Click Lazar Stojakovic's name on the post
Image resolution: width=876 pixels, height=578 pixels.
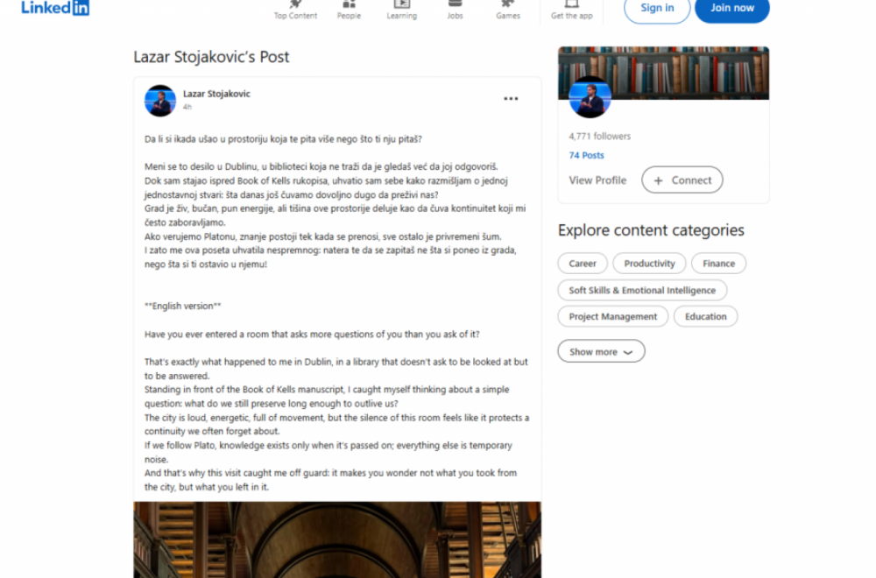click(215, 94)
